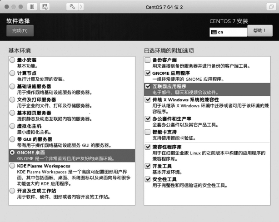Toggle the 开发工具 checkbox
The height and width of the screenshot is (222, 279).
pos(148,166)
